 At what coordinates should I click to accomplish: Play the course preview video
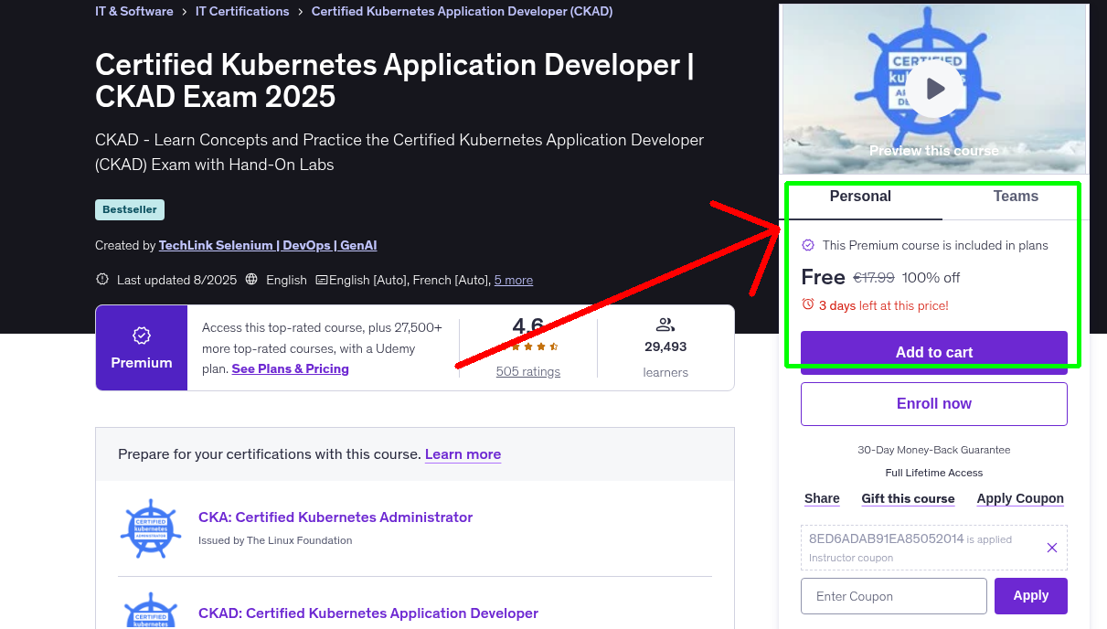coord(934,89)
